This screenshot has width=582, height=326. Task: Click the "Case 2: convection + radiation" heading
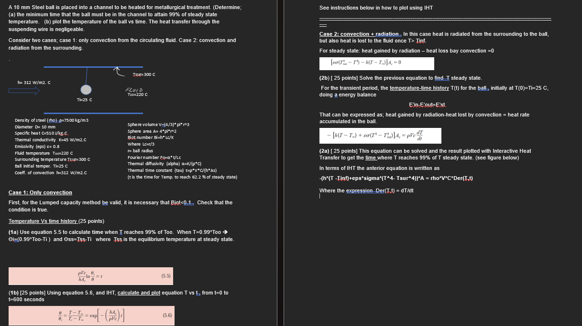[361, 34]
